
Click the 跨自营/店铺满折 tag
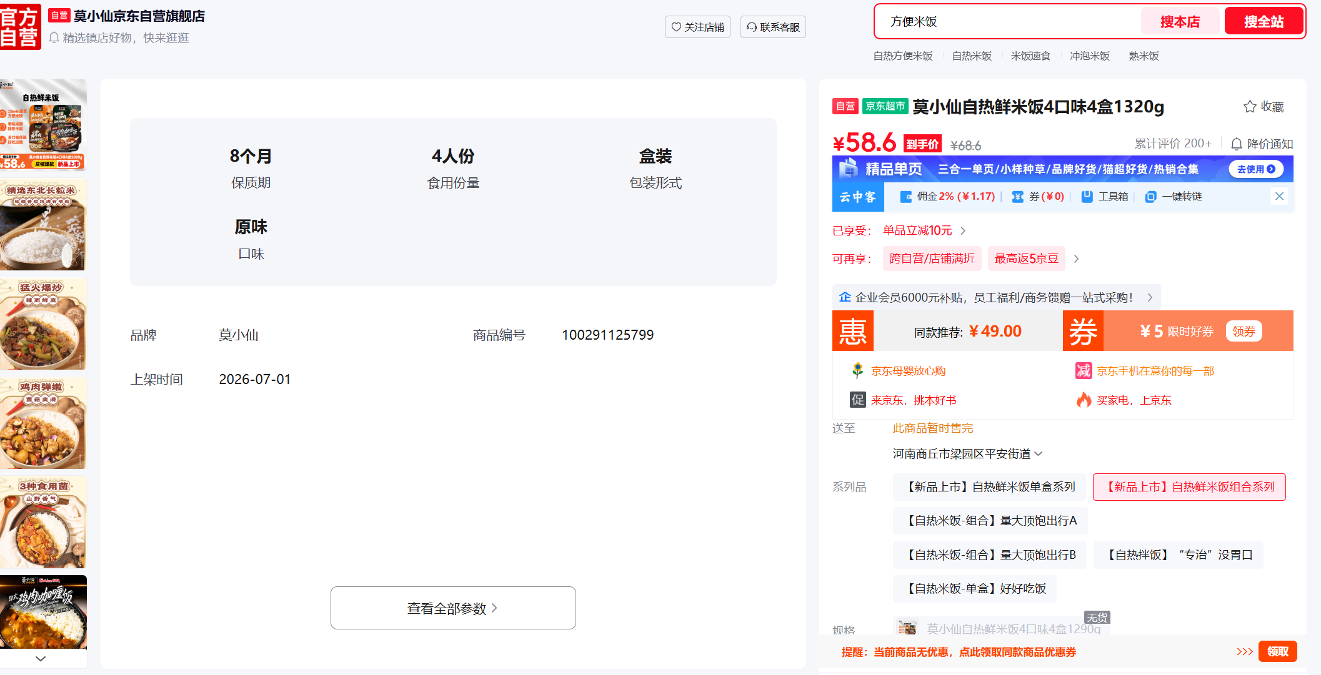tap(932, 259)
